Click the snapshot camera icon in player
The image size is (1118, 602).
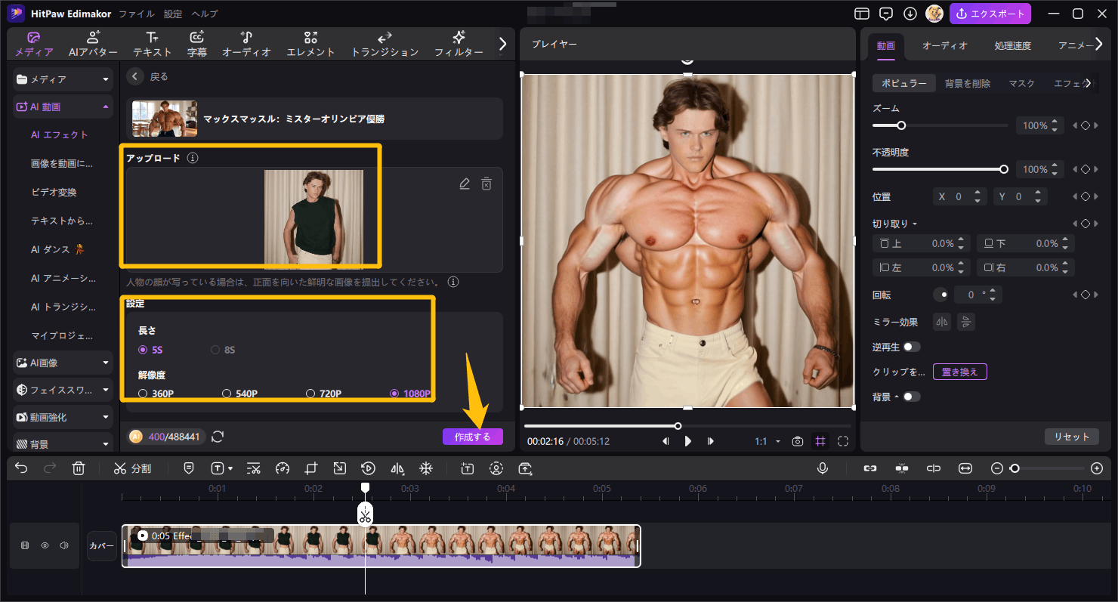797,441
